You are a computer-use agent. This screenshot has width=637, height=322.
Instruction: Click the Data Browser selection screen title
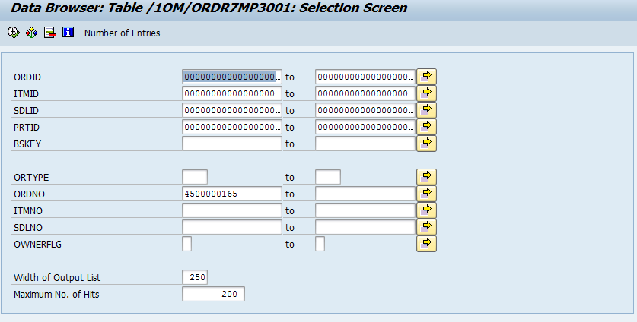click(209, 8)
